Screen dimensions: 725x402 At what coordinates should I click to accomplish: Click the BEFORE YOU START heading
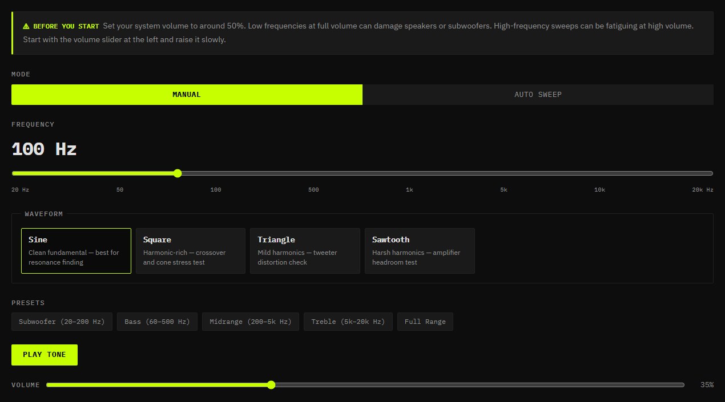pos(66,26)
